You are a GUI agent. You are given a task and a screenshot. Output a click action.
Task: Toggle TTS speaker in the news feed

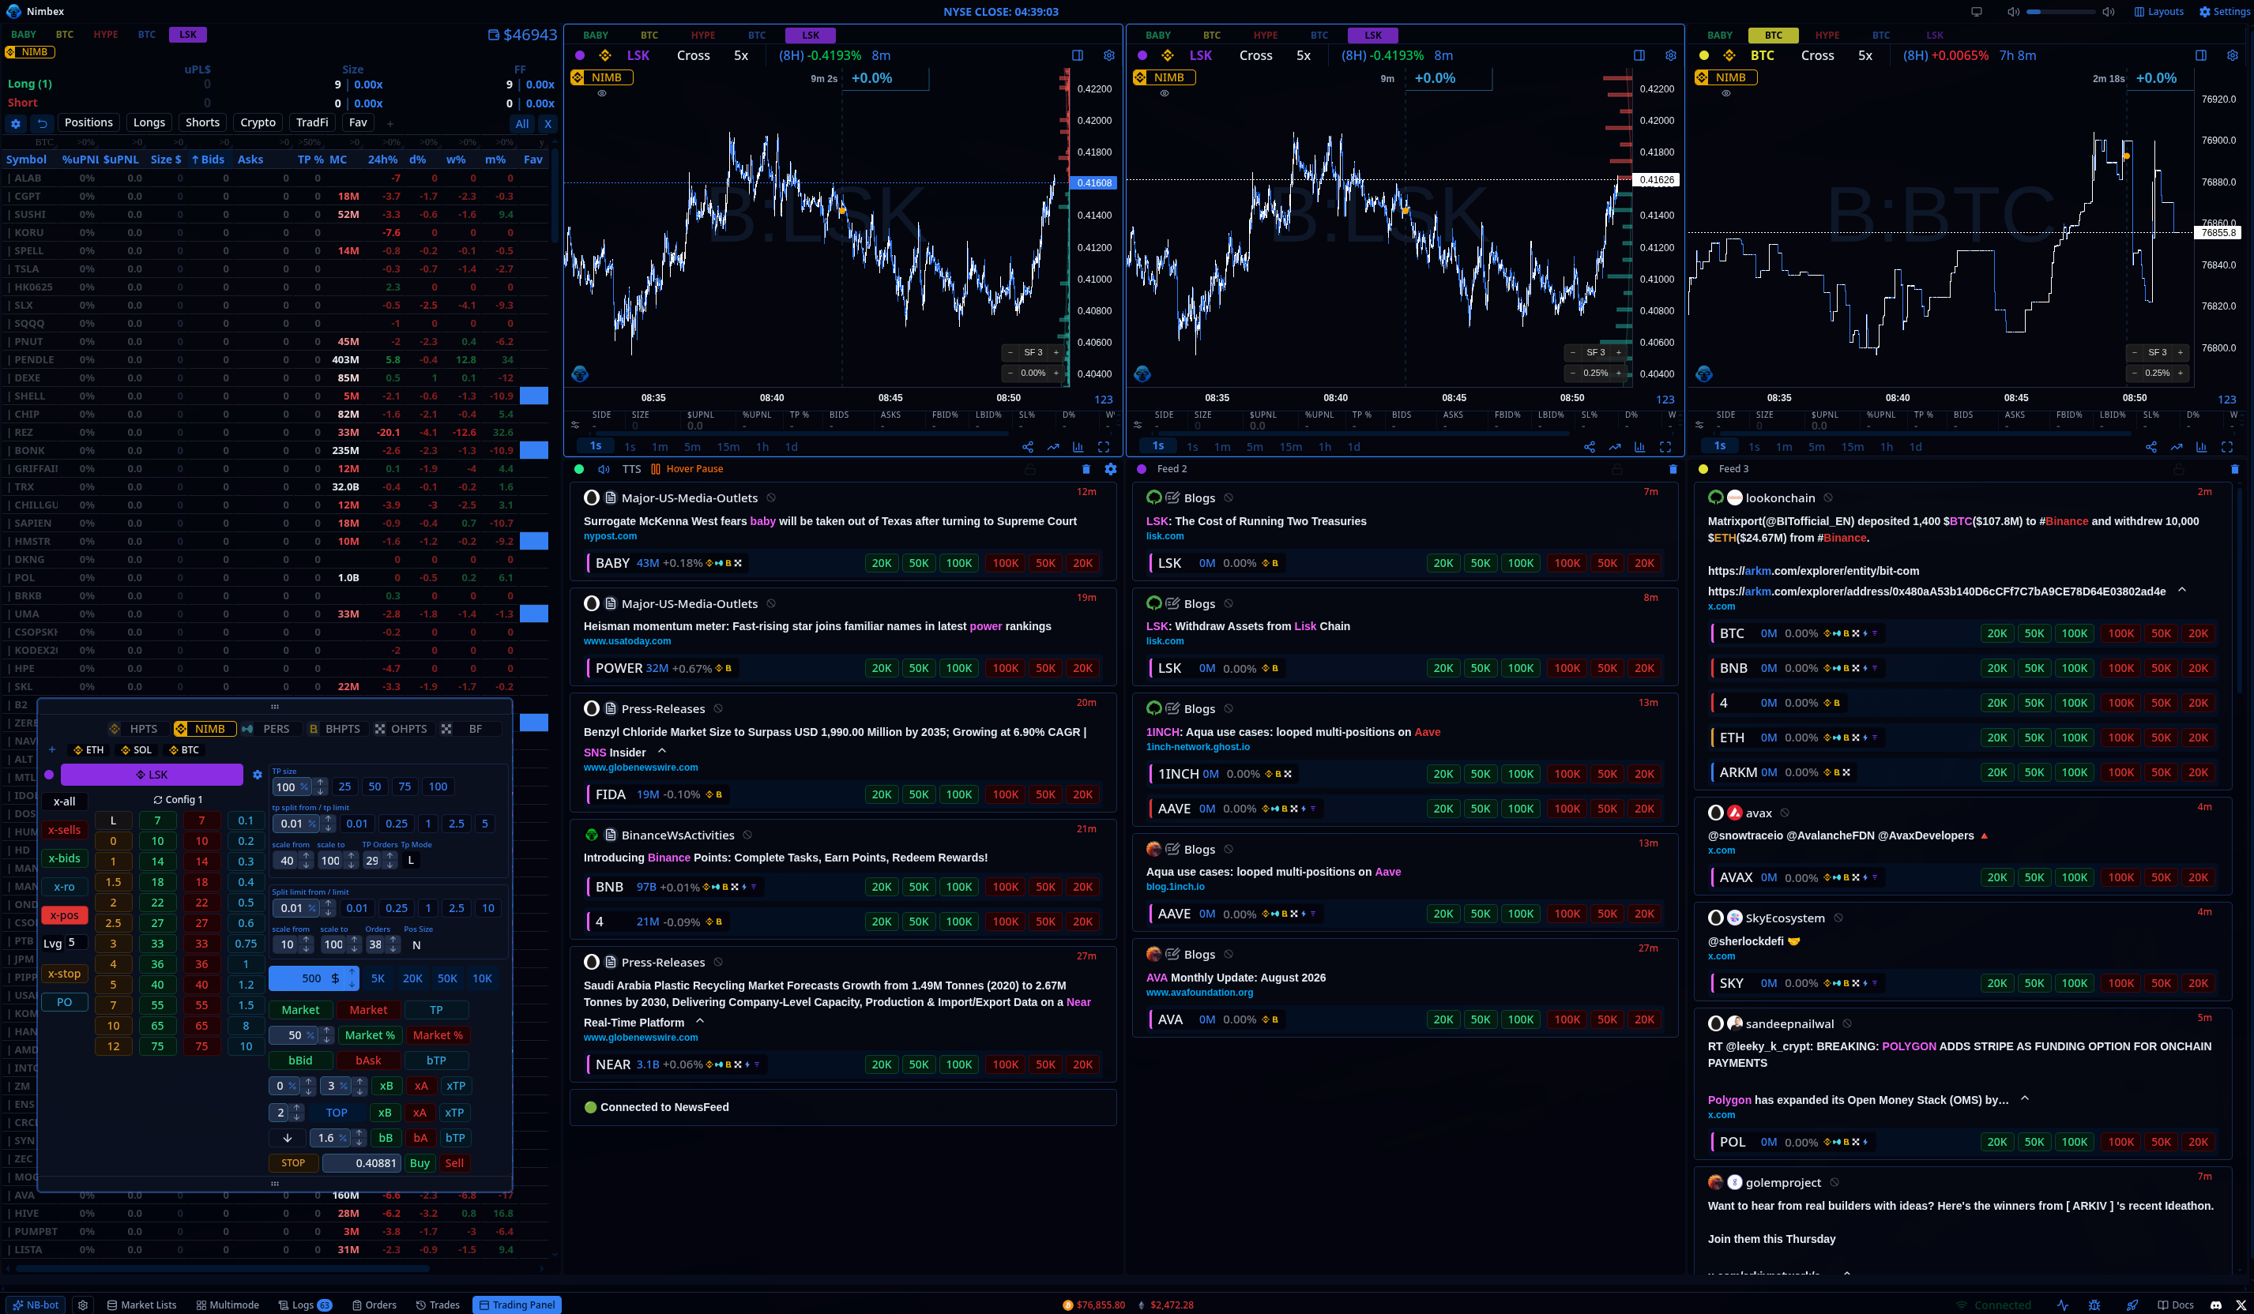click(604, 469)
